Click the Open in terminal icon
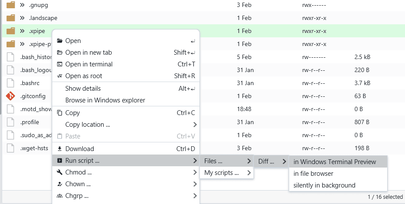The image size is (405, 204). click(60, 64)
